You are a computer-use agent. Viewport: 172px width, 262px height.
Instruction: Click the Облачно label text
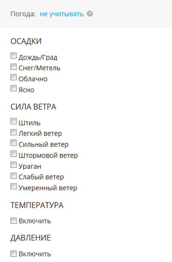[x=33, y=79]
